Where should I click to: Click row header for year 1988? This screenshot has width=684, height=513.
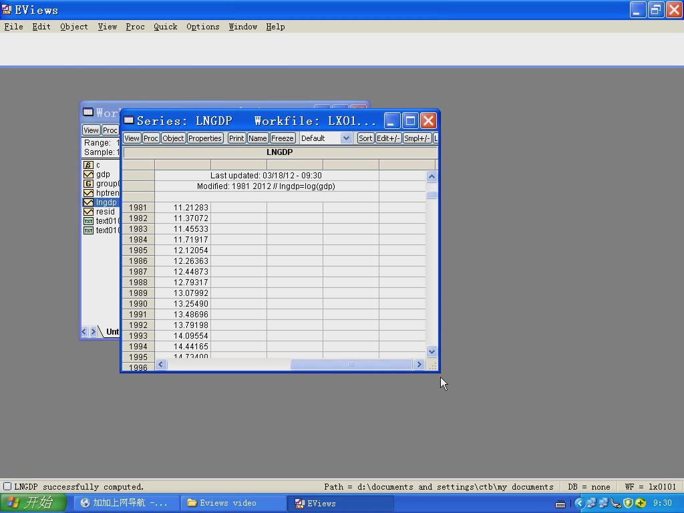[138, 283]
